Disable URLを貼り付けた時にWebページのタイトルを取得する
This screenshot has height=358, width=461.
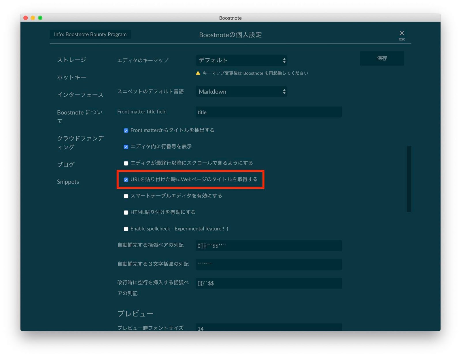126,180
